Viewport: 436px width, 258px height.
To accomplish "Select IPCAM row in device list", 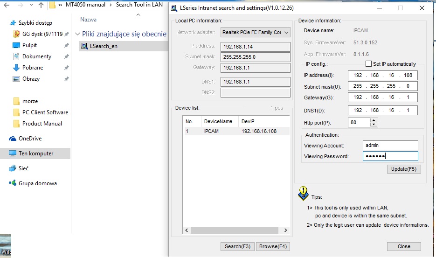I will click(x=236, y=131).
